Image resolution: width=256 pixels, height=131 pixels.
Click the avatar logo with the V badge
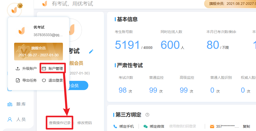[15, 10]
